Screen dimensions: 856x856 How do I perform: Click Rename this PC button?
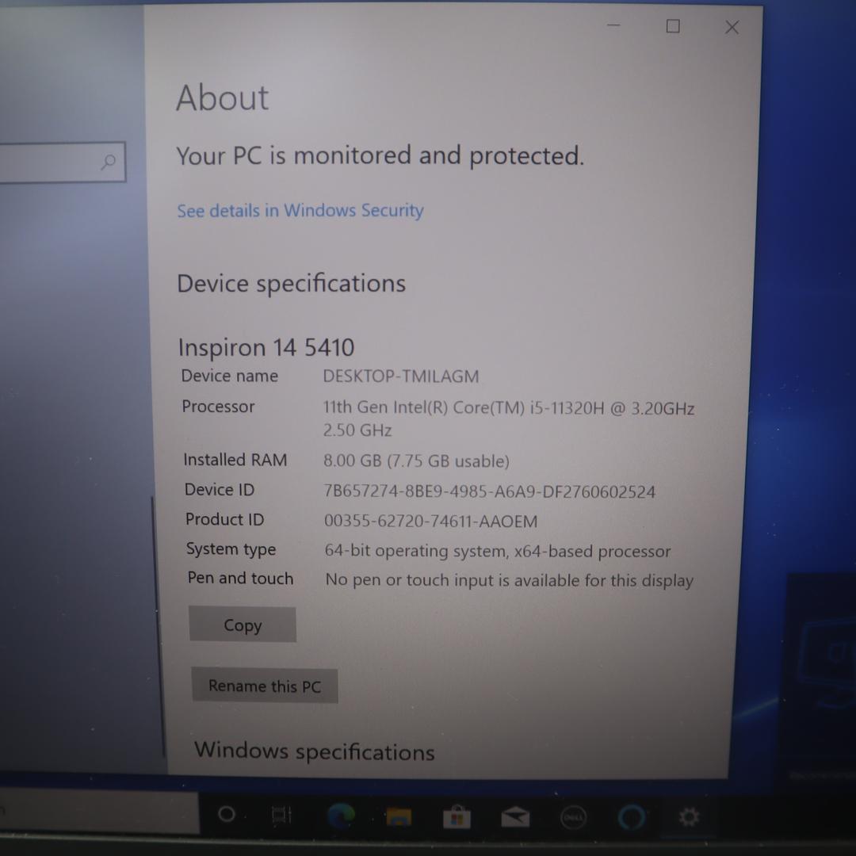(265, 686)
